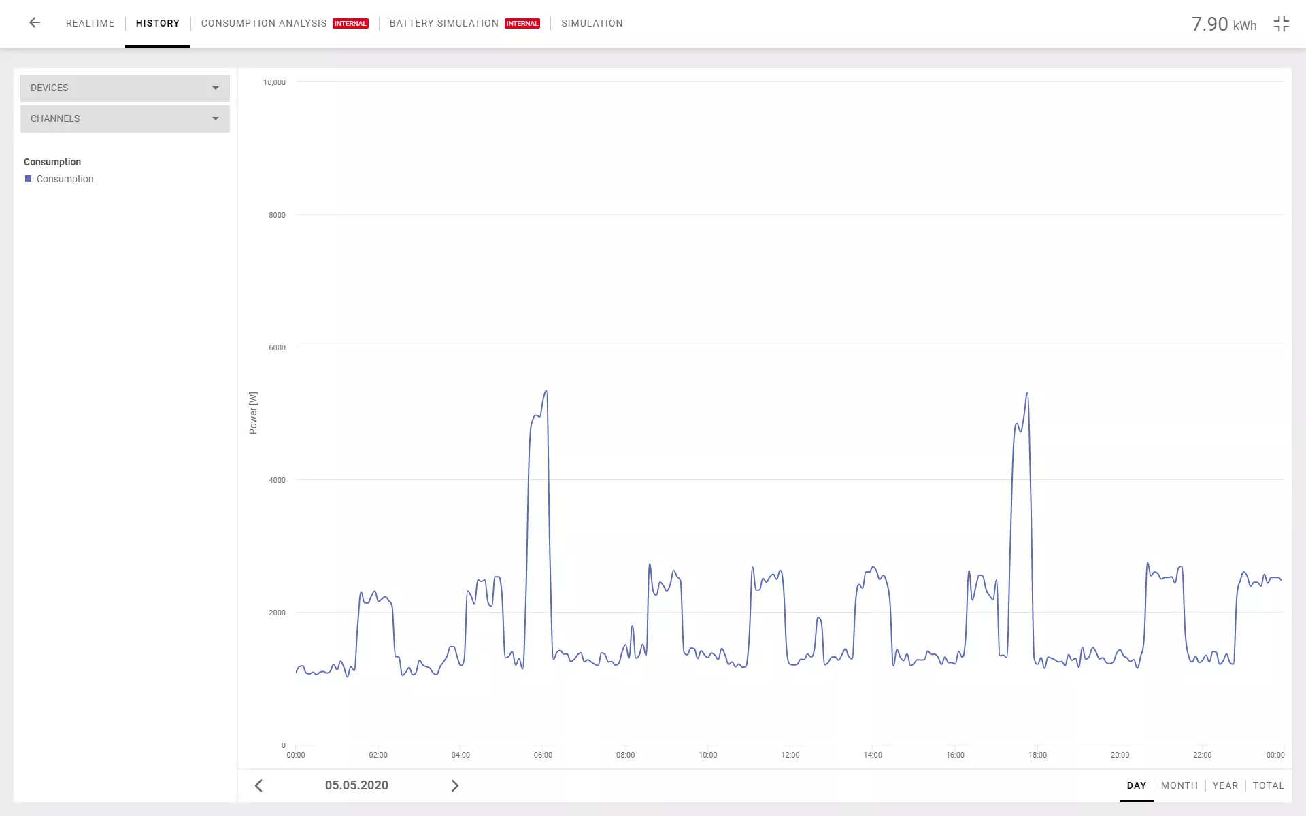Switch to YEAR view
Viewport: 1306px width, 816px height.
1225,785
